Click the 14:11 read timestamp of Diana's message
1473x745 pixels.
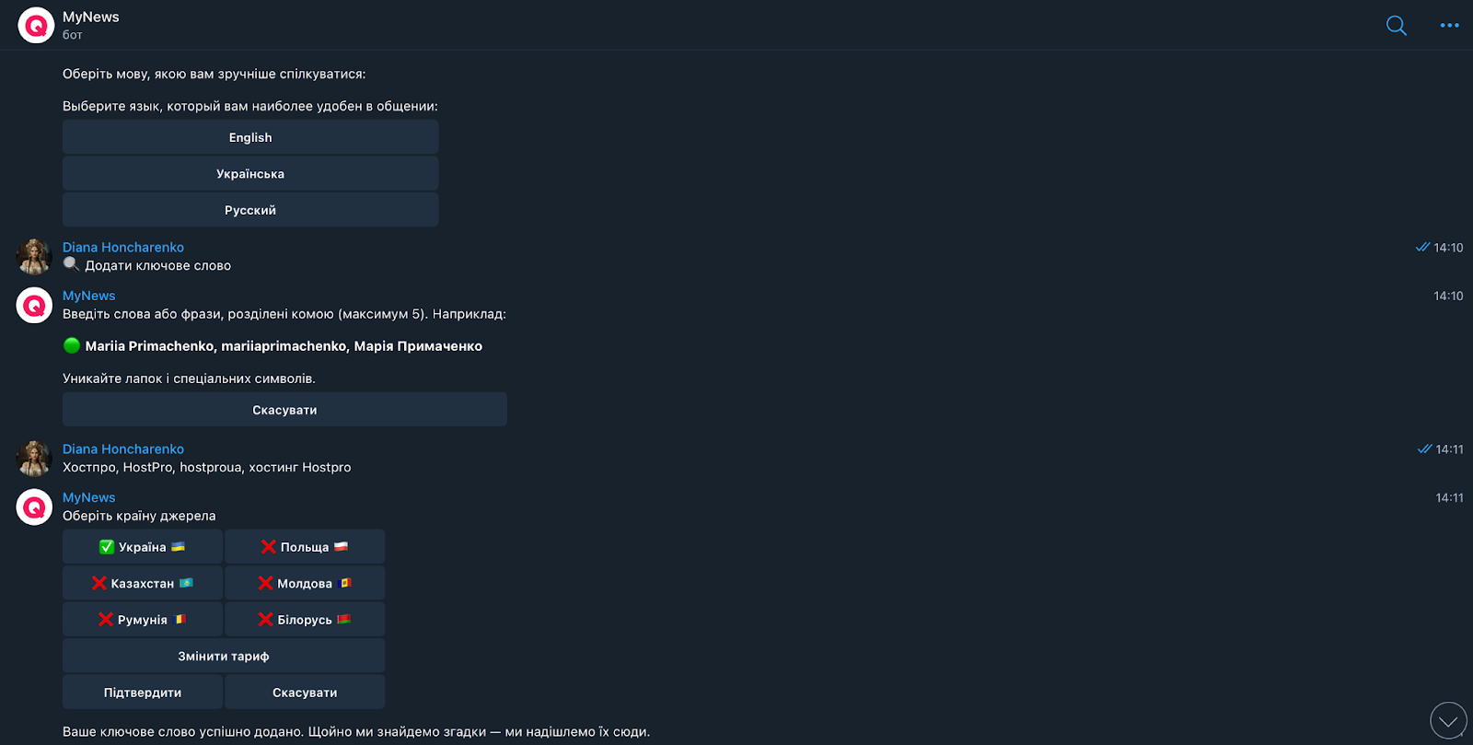point(1441,449)
